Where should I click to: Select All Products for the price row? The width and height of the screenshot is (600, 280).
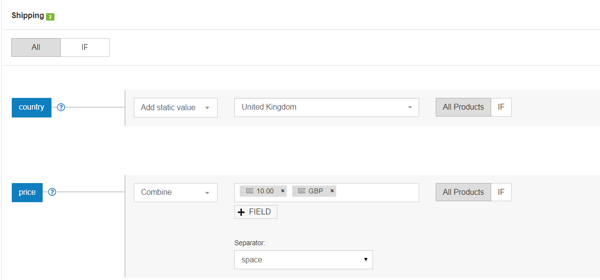tap(463, 192)
